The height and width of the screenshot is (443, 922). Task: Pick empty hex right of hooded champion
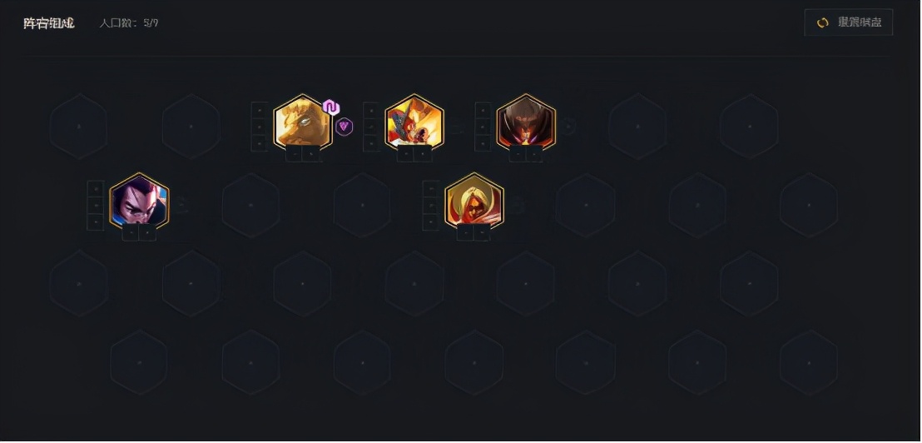(x=586, y=205)
